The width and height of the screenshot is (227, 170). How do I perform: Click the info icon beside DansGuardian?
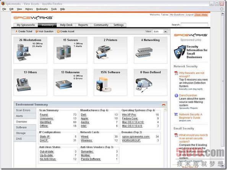pos(176,95)
